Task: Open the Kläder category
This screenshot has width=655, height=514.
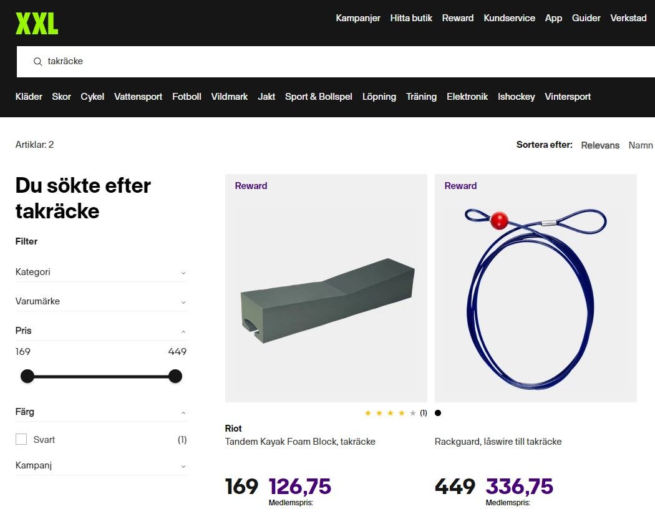Action: [x=29, y=97]
